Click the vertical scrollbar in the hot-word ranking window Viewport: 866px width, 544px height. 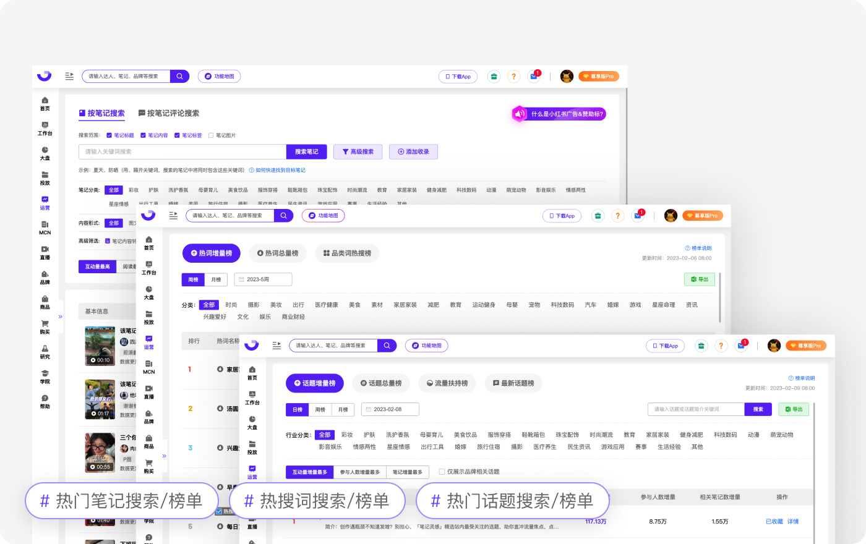click(720, 297)
